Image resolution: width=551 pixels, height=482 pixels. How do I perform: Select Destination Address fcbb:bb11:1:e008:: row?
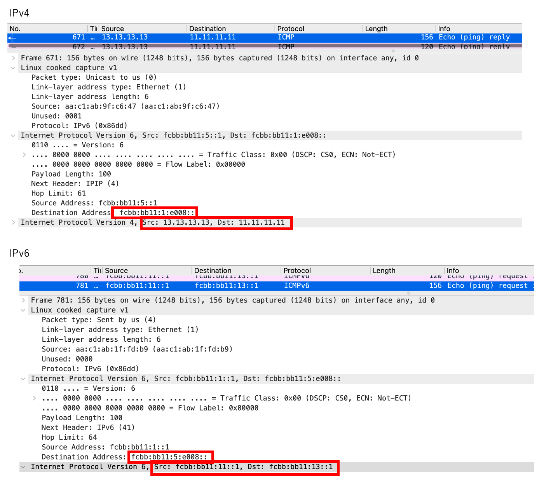click(x=113, y=213)
